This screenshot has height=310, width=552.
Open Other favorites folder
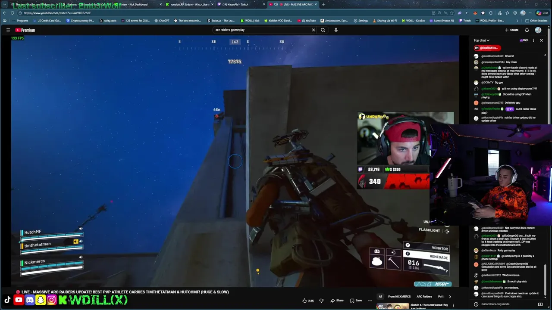pos(536,21)
